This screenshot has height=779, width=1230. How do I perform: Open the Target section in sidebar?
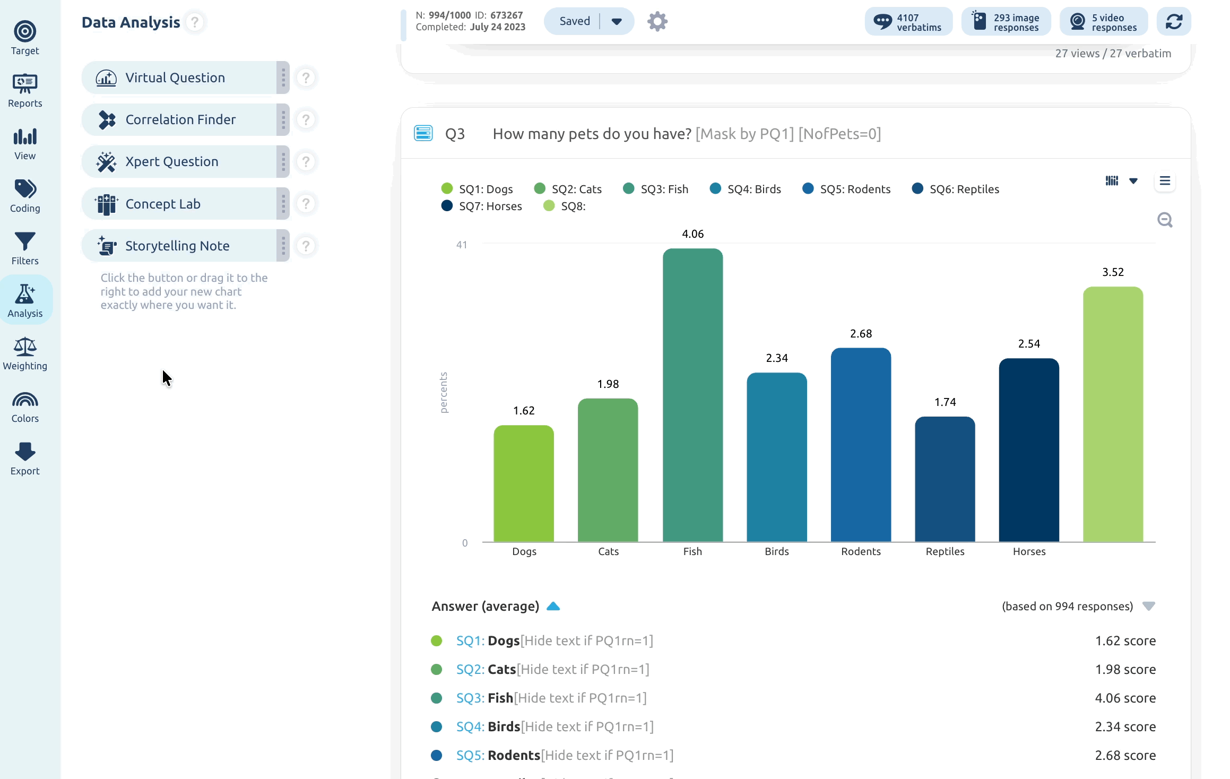coord(25,38)
